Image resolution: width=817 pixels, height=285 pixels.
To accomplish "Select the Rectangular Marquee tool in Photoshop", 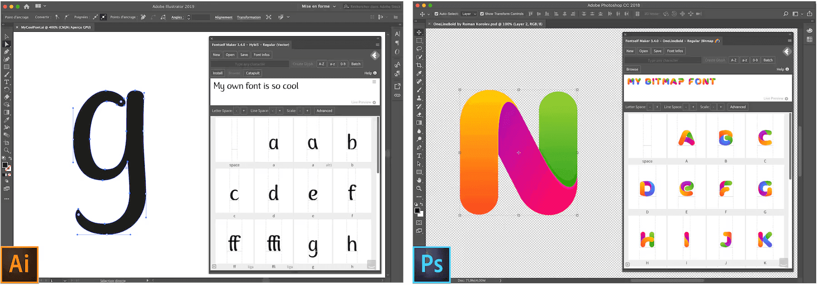I will coord(419,40).
